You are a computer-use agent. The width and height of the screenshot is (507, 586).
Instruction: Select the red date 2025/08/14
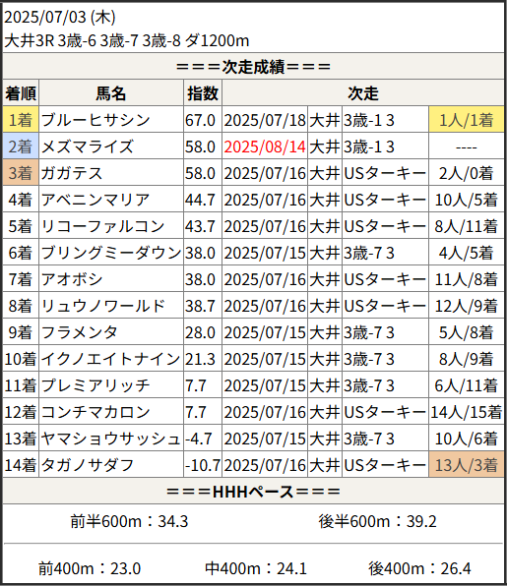(x=265, y=146)
